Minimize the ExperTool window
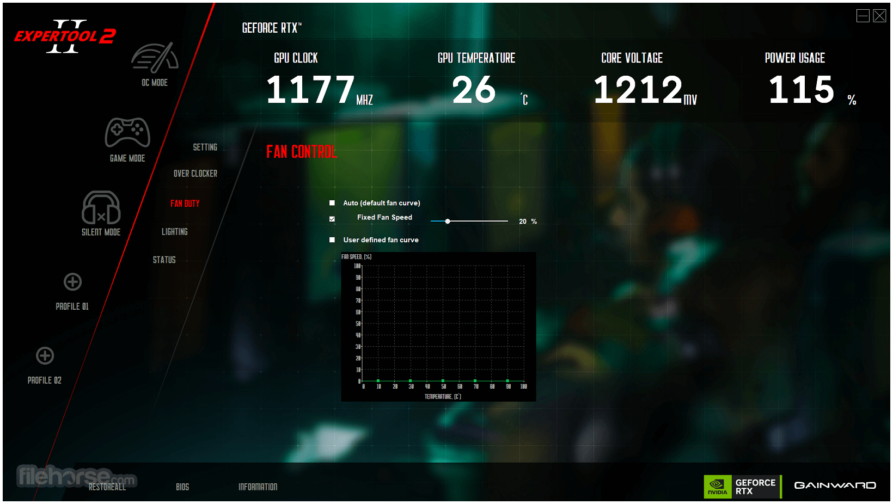Viewport: 893px width, 504px height. [x=863, y=16]
